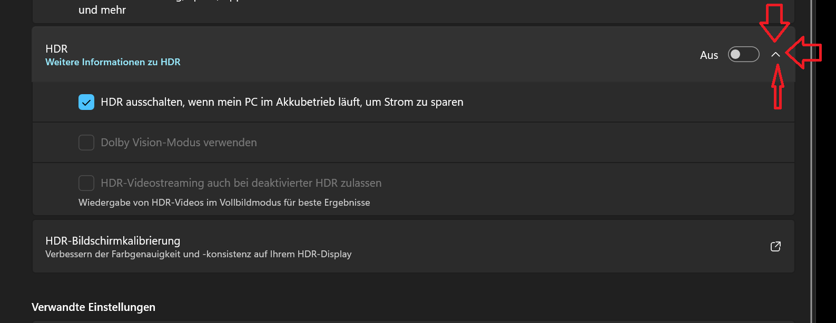Viewport: 836px width, 323px height.
Task: Open HDR-Bildschirmkalibrierung via the external link icon
Action: [x=775, y=246]
